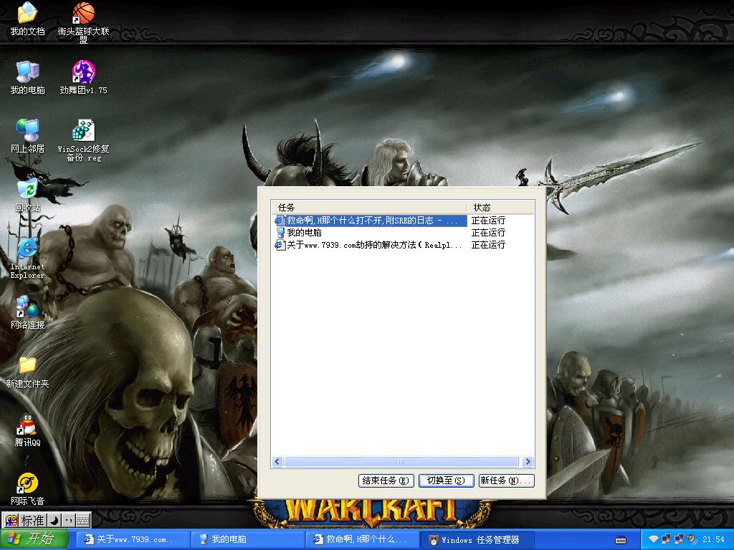The image size is (734, 550).
Task: Launch the 腾讯QQ penguin shortcut
Action: 27,430
